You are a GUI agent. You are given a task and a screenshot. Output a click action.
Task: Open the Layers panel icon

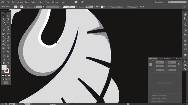click(x=185, y=55)
